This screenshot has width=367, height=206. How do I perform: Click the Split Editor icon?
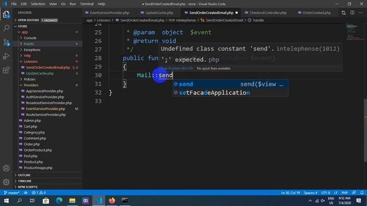point(352,13)
